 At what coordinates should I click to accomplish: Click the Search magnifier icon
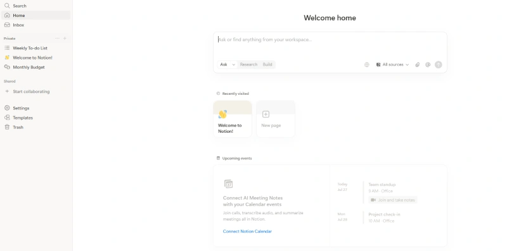tap(7, 6)
